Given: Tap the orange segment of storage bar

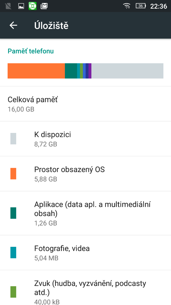Looking at the screenshot, I should [36, 71].
